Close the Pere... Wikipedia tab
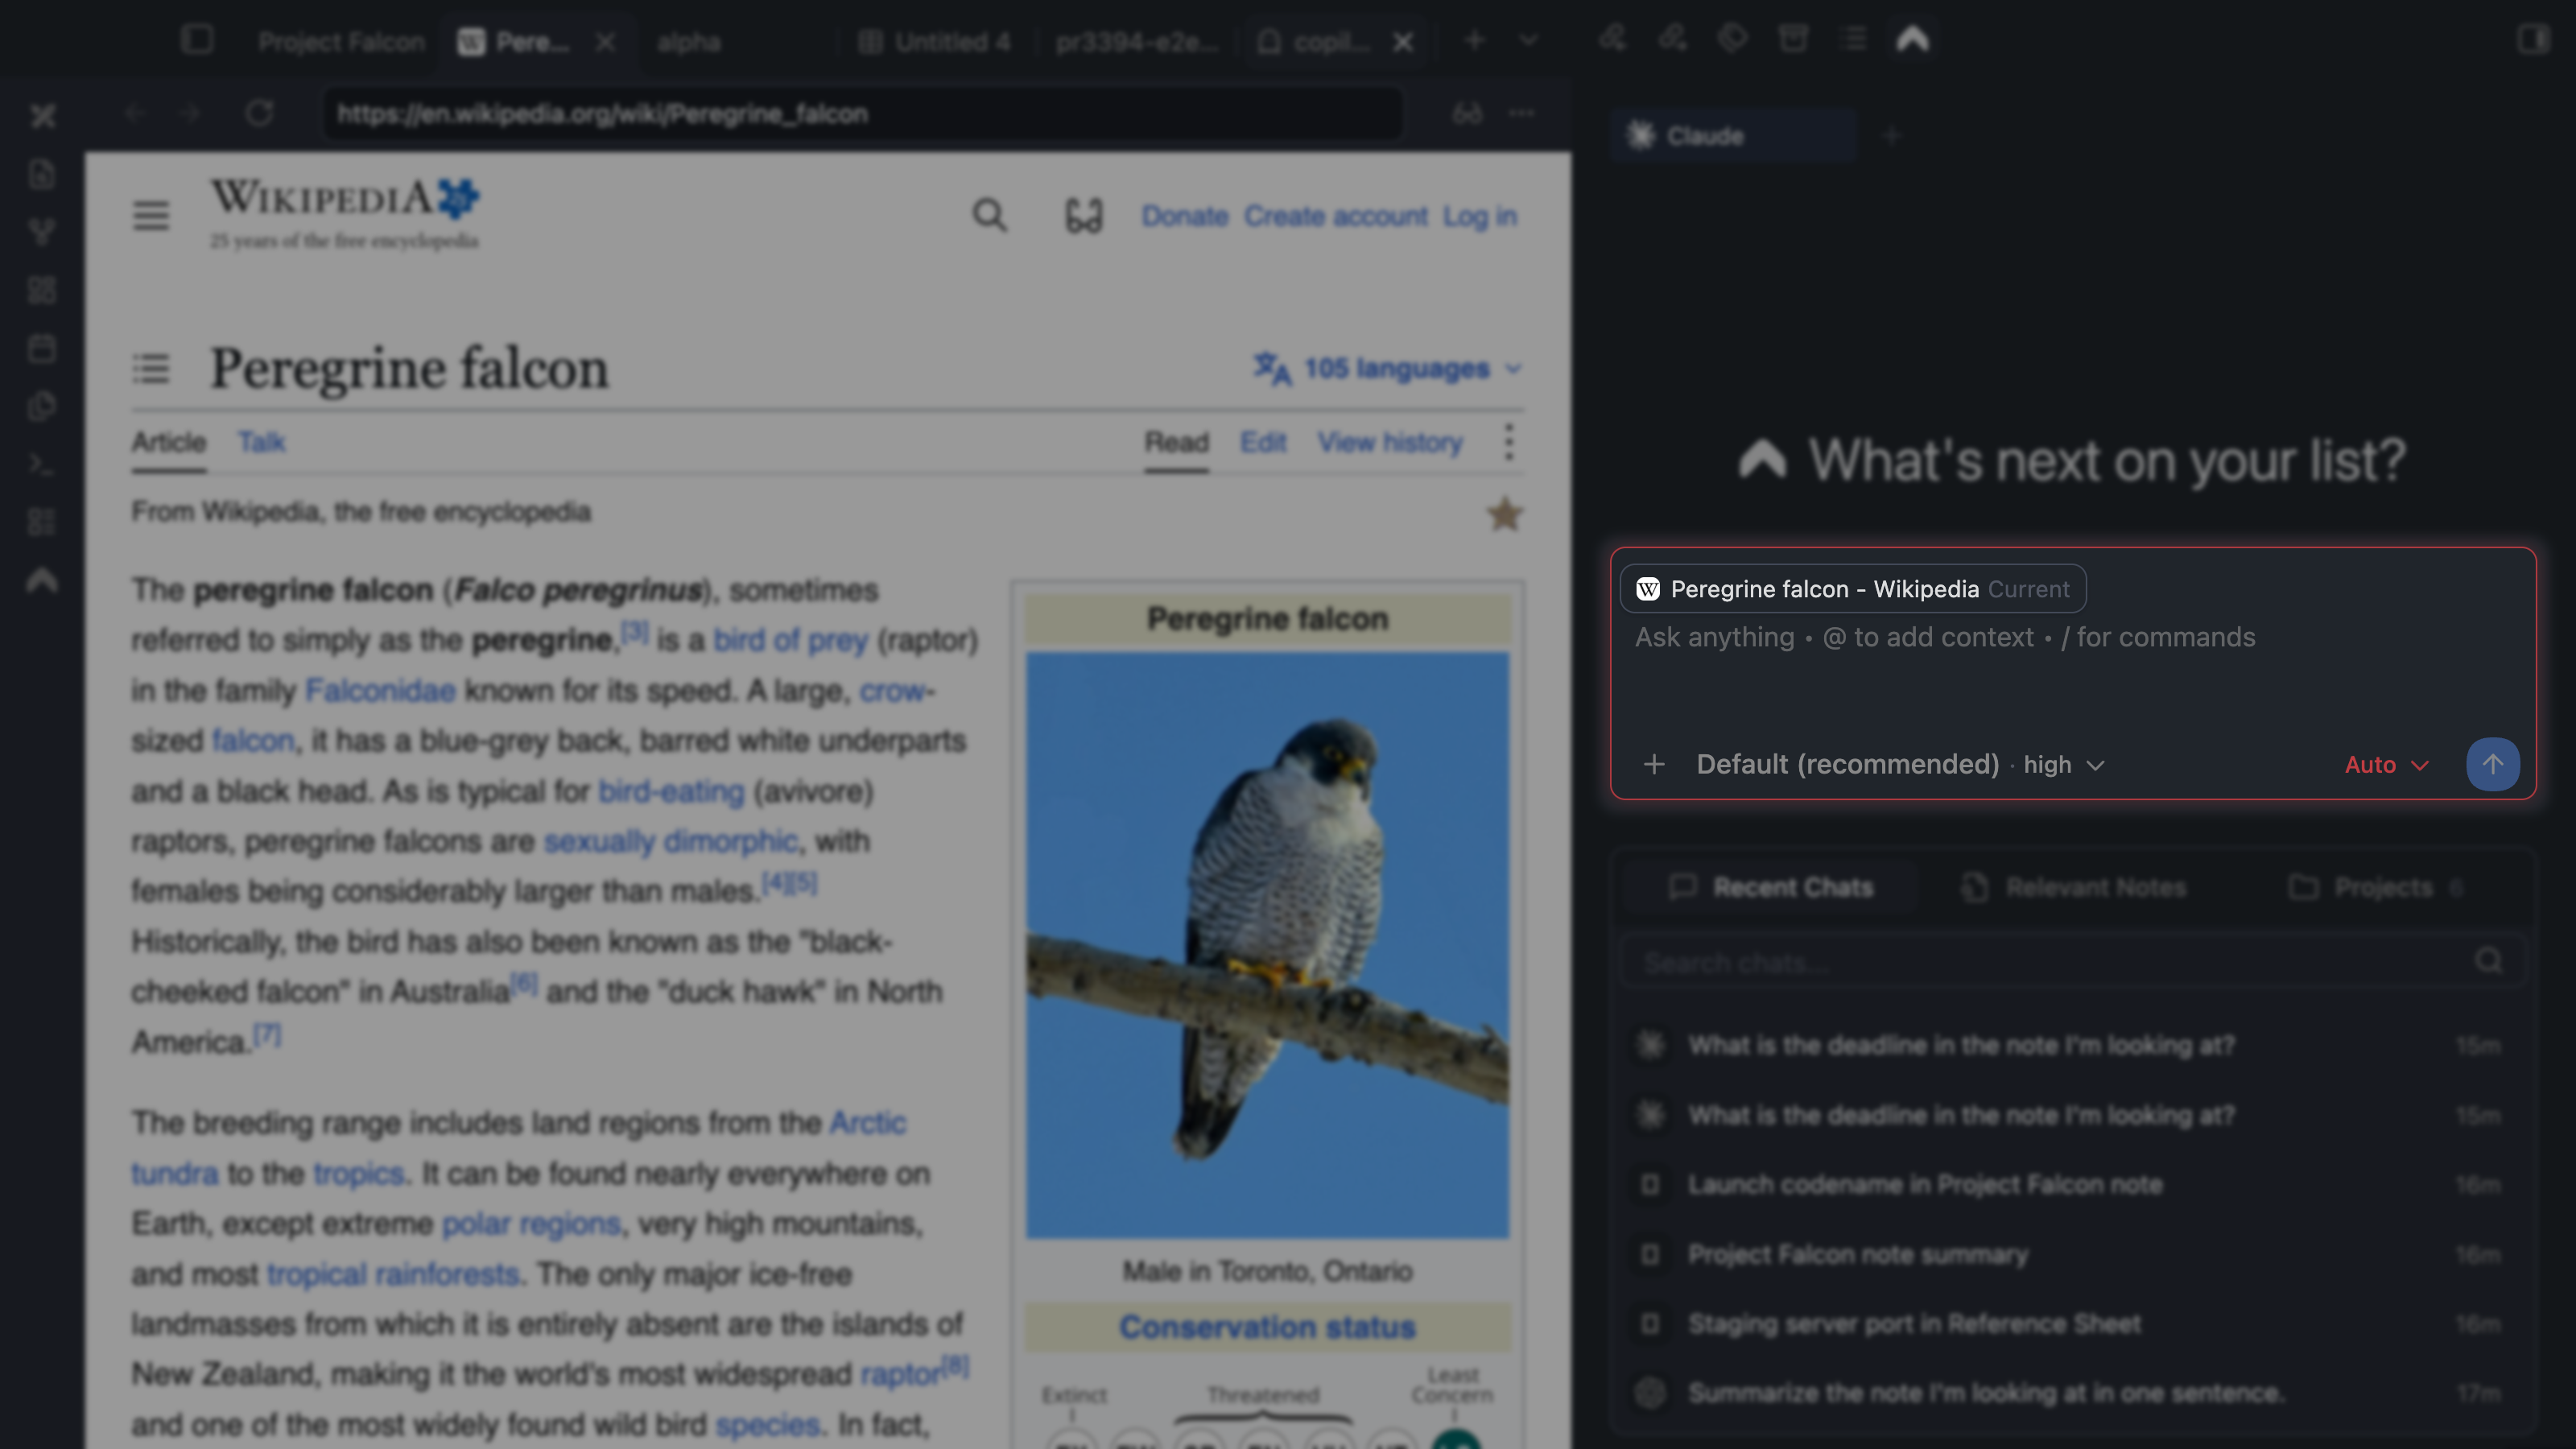Image resolution: width=2576 pixels, height=1449 pixels. (605, 42)
